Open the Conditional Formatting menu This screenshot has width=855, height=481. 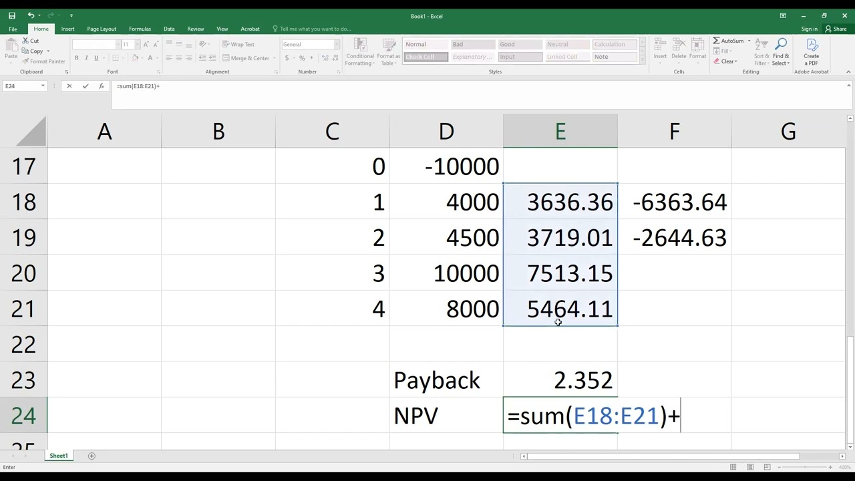point(359,51)
